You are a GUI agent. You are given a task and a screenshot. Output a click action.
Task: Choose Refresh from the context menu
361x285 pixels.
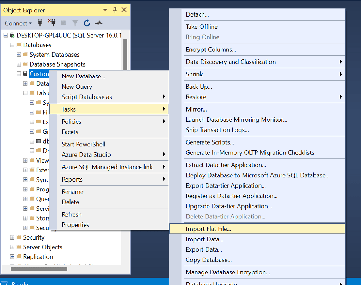point(109,214)
